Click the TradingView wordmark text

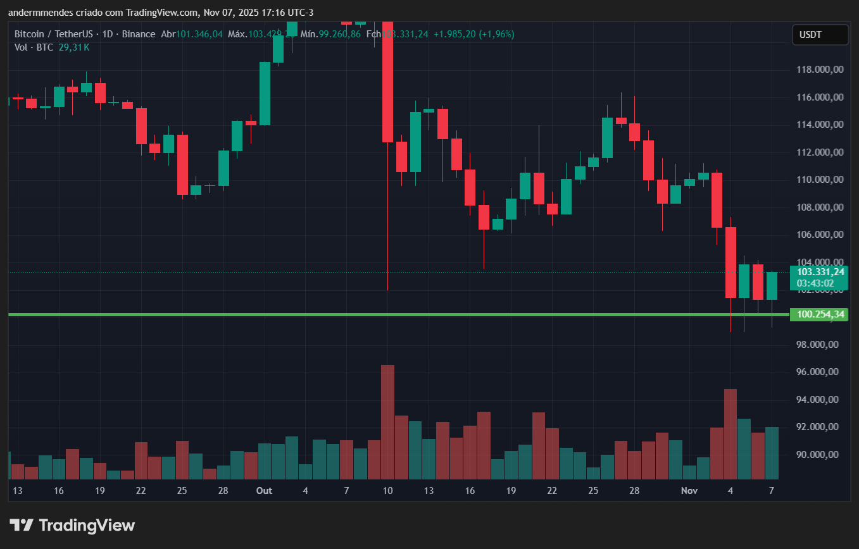[x=87, y=525]
